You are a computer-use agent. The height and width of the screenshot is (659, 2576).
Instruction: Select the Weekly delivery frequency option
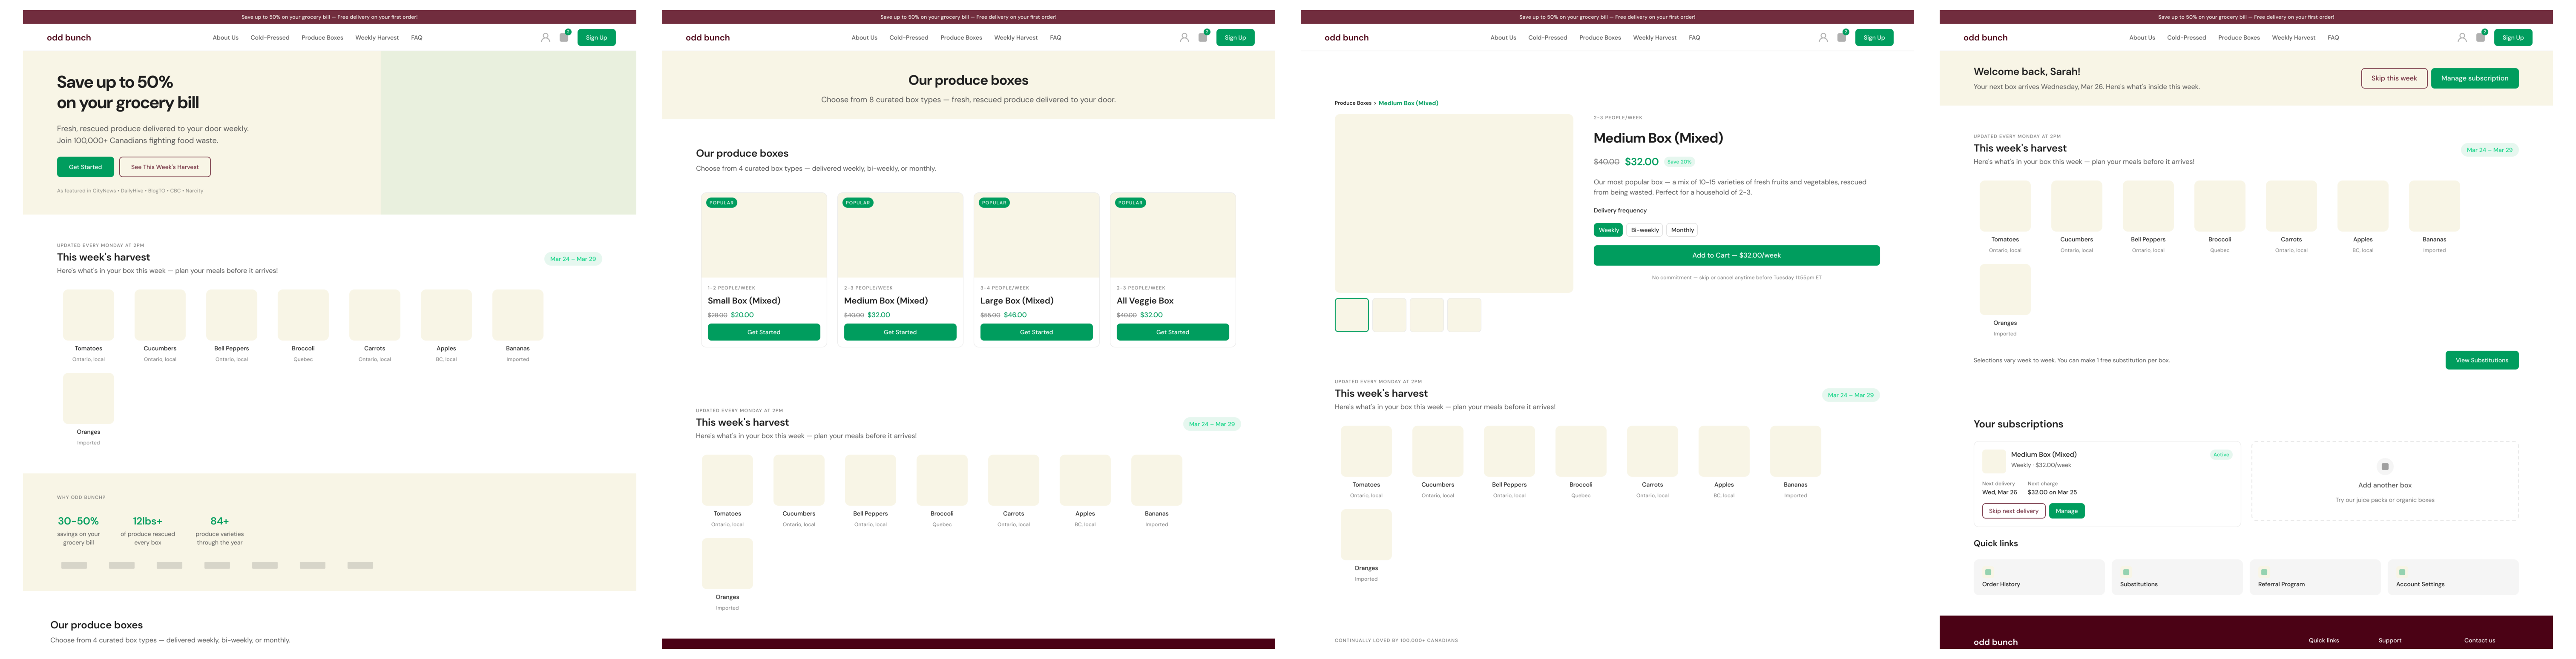(x=1608, y=230)
